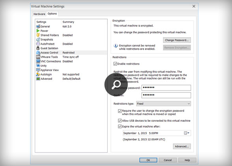Open the expiration date calendar dropdown
232x166 pixels.
[187, 133]
